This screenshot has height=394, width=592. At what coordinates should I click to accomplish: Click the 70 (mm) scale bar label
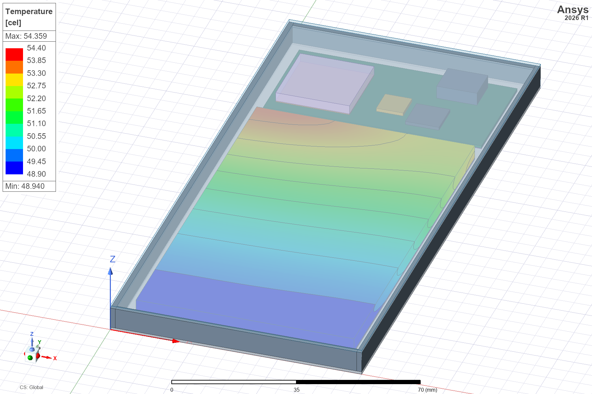pyautogui.click(x=428, y=390)
